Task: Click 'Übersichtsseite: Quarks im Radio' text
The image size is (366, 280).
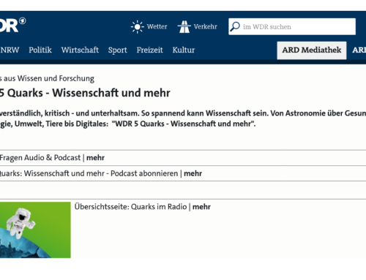Action: click(130, 207)
